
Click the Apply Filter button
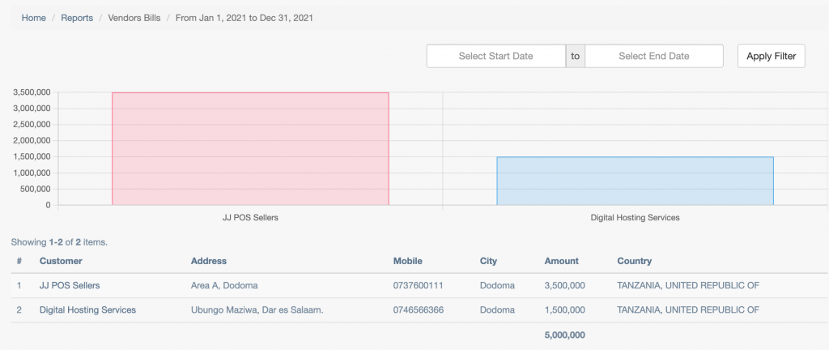pyautogui.click(x=771, y=56)
